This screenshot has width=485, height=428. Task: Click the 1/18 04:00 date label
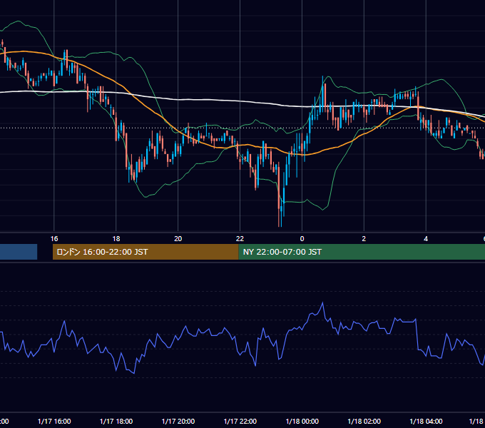426,421
